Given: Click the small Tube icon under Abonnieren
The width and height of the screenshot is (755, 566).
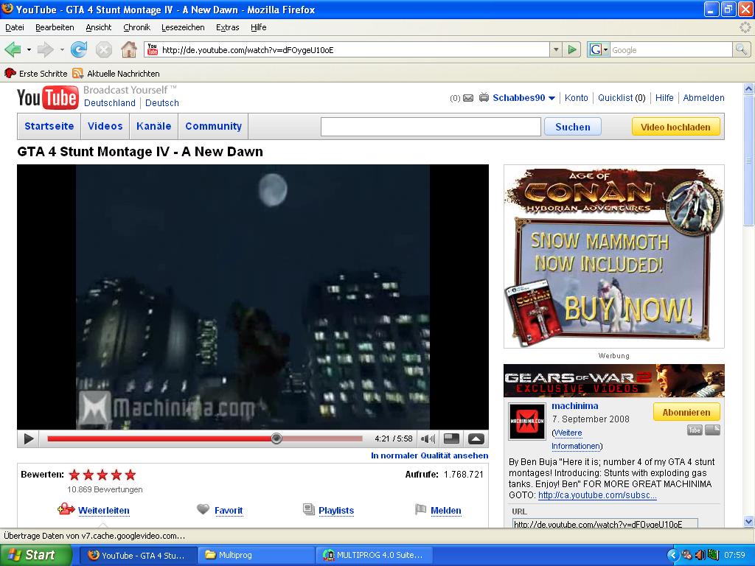Looking at the screenshot, I should point(695,430).
